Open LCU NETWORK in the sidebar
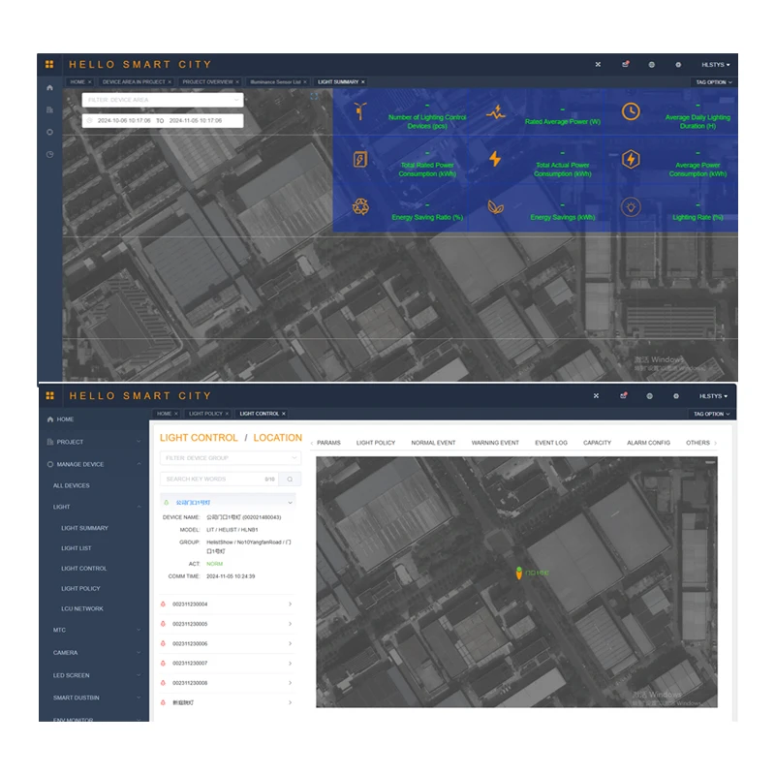Image resolution: width=775 pixels, height=775 pixels. coord(82,608)
